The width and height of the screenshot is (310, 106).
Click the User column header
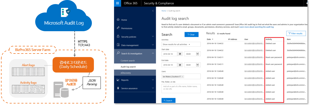(x=246, y=39)
